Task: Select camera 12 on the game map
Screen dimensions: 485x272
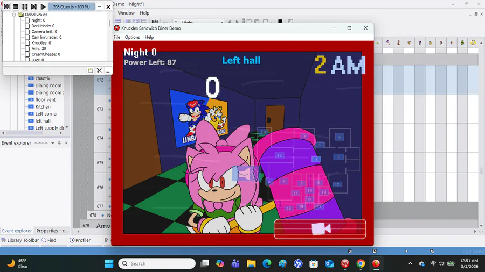Action: click(x=337, y=184)
